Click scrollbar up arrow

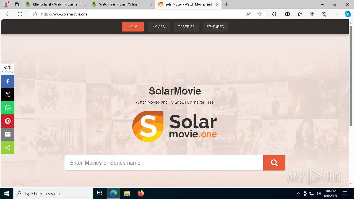[x=351, y=22]
